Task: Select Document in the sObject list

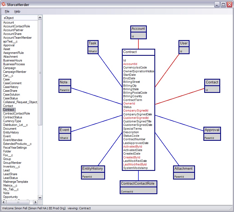Action: coord(10,129)
